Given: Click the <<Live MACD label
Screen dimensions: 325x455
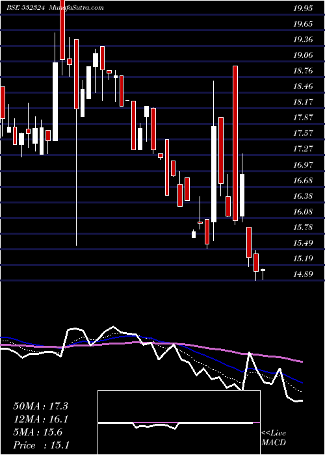Looking at the screenshot, I should 274,438.
